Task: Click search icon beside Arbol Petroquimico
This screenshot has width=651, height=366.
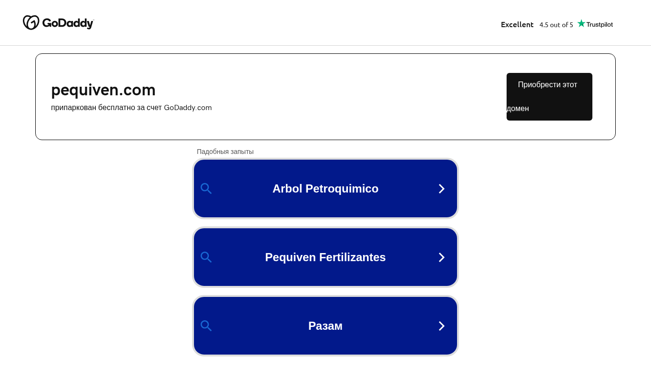Action: [x=206, y=189]
